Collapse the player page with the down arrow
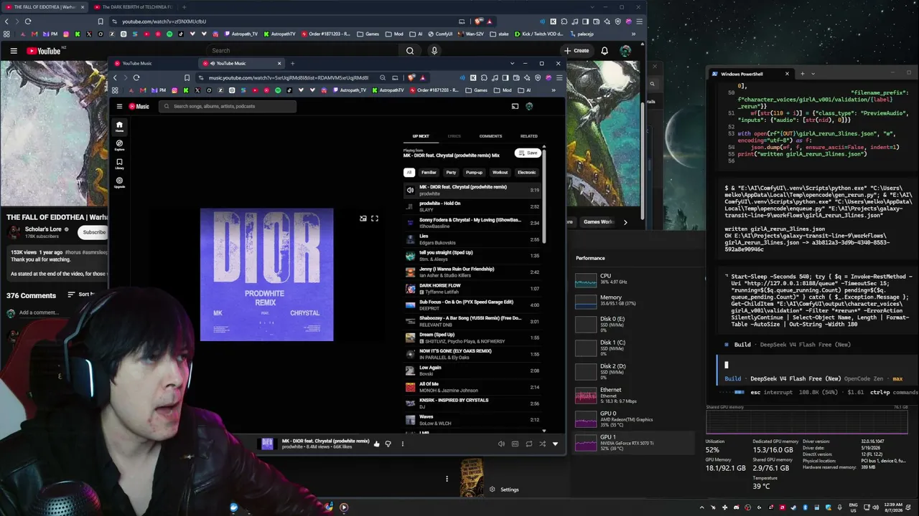 pos(555,444)
